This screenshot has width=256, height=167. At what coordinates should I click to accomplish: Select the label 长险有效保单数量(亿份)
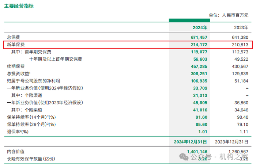(x=31, y=159)
